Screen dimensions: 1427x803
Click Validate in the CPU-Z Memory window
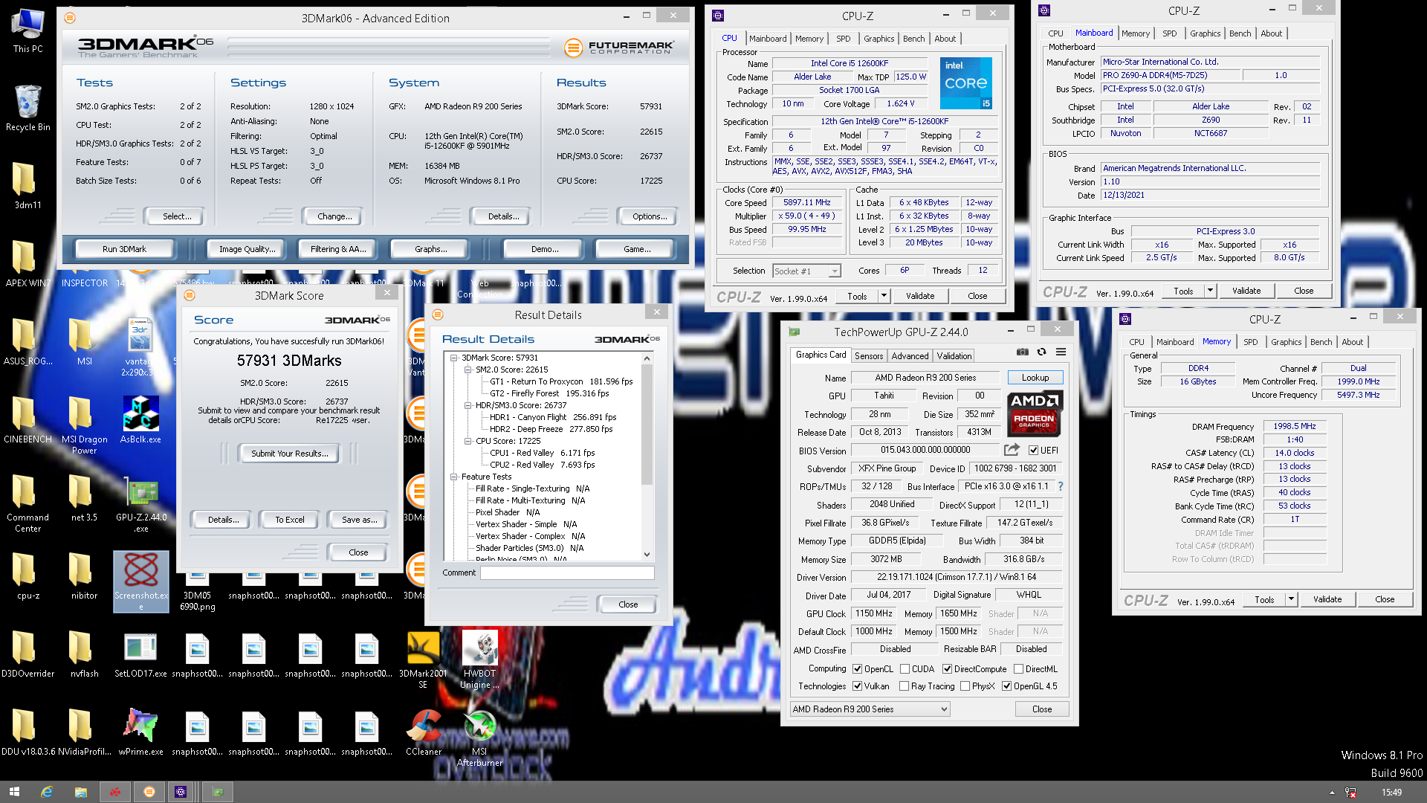pos(1327,599)
